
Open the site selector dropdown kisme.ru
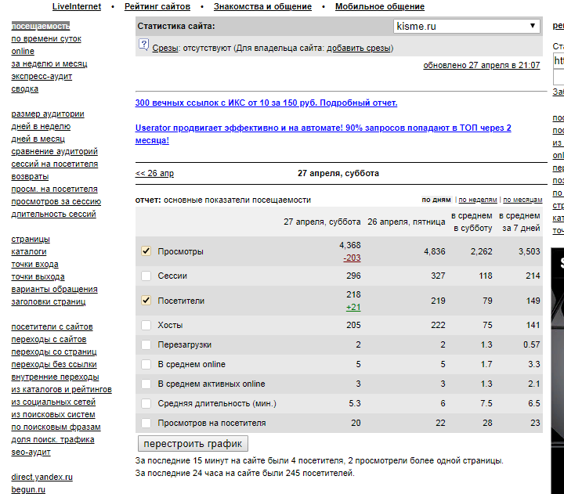[465, 27]
